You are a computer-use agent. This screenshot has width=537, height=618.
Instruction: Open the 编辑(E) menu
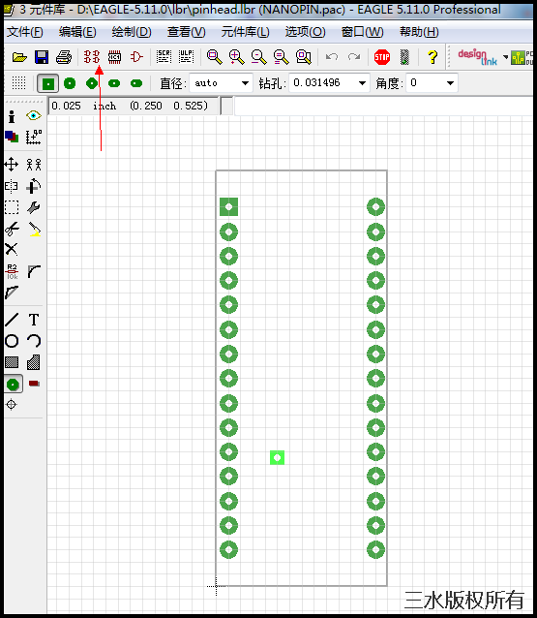[77, 32]
